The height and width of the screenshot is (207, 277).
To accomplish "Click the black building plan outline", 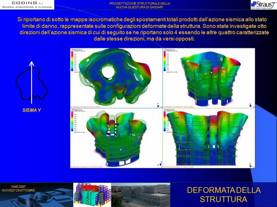I will [30, 83].
